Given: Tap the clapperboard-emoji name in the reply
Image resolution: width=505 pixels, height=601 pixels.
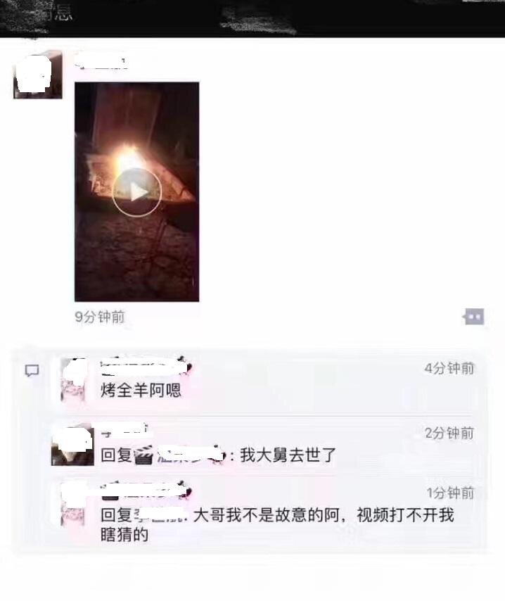Looking at the screenshot, I should pos(179,455).
